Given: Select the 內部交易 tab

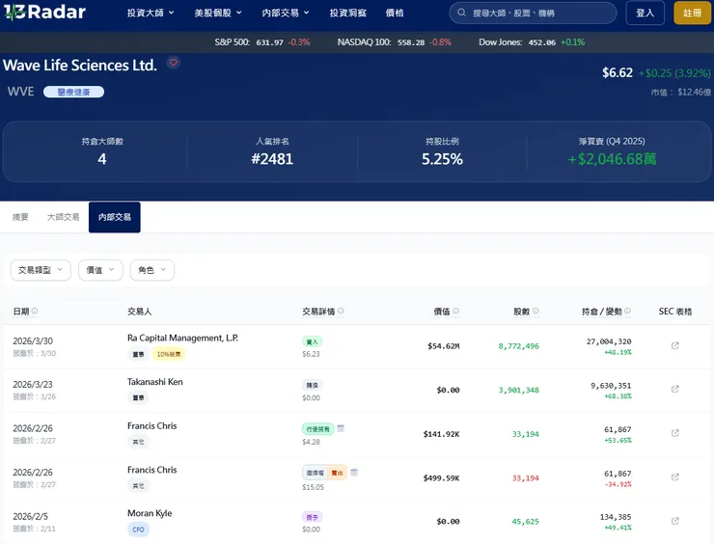Looking at the screenshot, I should point(114,217).
